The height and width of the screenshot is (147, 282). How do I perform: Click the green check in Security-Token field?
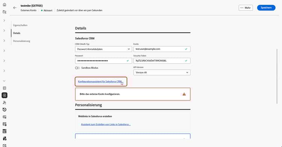186,61
